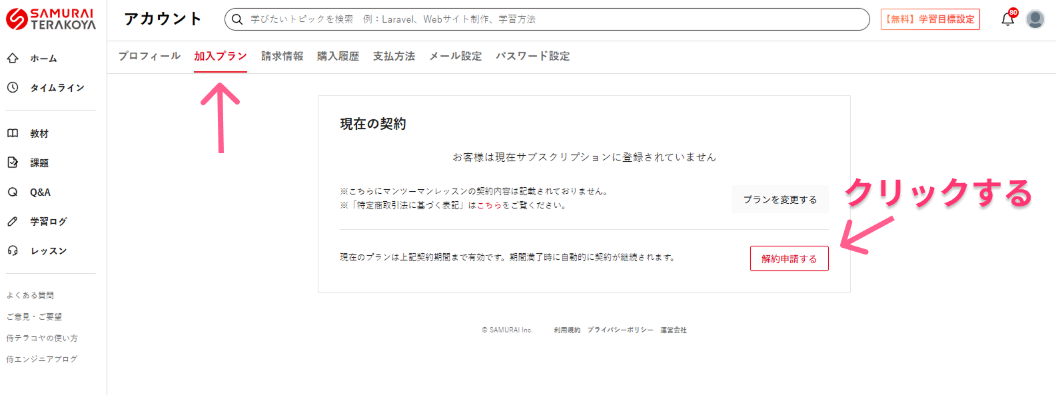Click the 学習ログ pencil icon
Image resolution: width=1062 pixels, height=395 pixels.
pyautogui.click(x=13, y=221)
